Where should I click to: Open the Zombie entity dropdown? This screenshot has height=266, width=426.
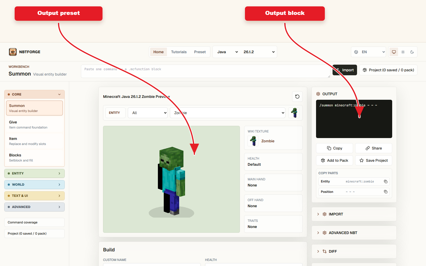(x=228, y=113)
